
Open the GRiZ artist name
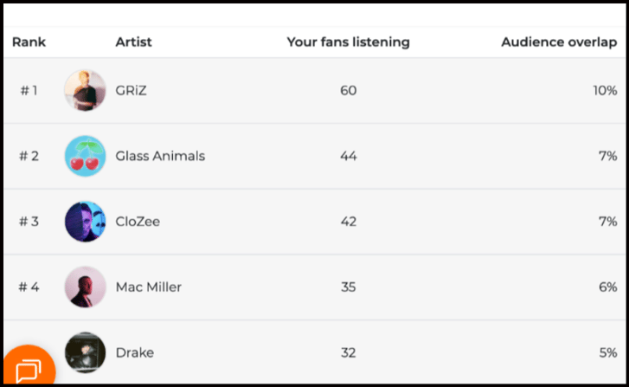(132, 91)
